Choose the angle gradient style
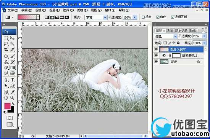Image resolution: width=210 pixels, height=139 pixels. [x=57, y=17]
